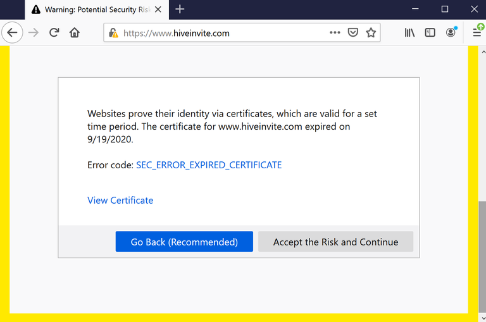486x322 pixels.
Task: Open the Library bookmarks and history menu
Action: (409, 32)
